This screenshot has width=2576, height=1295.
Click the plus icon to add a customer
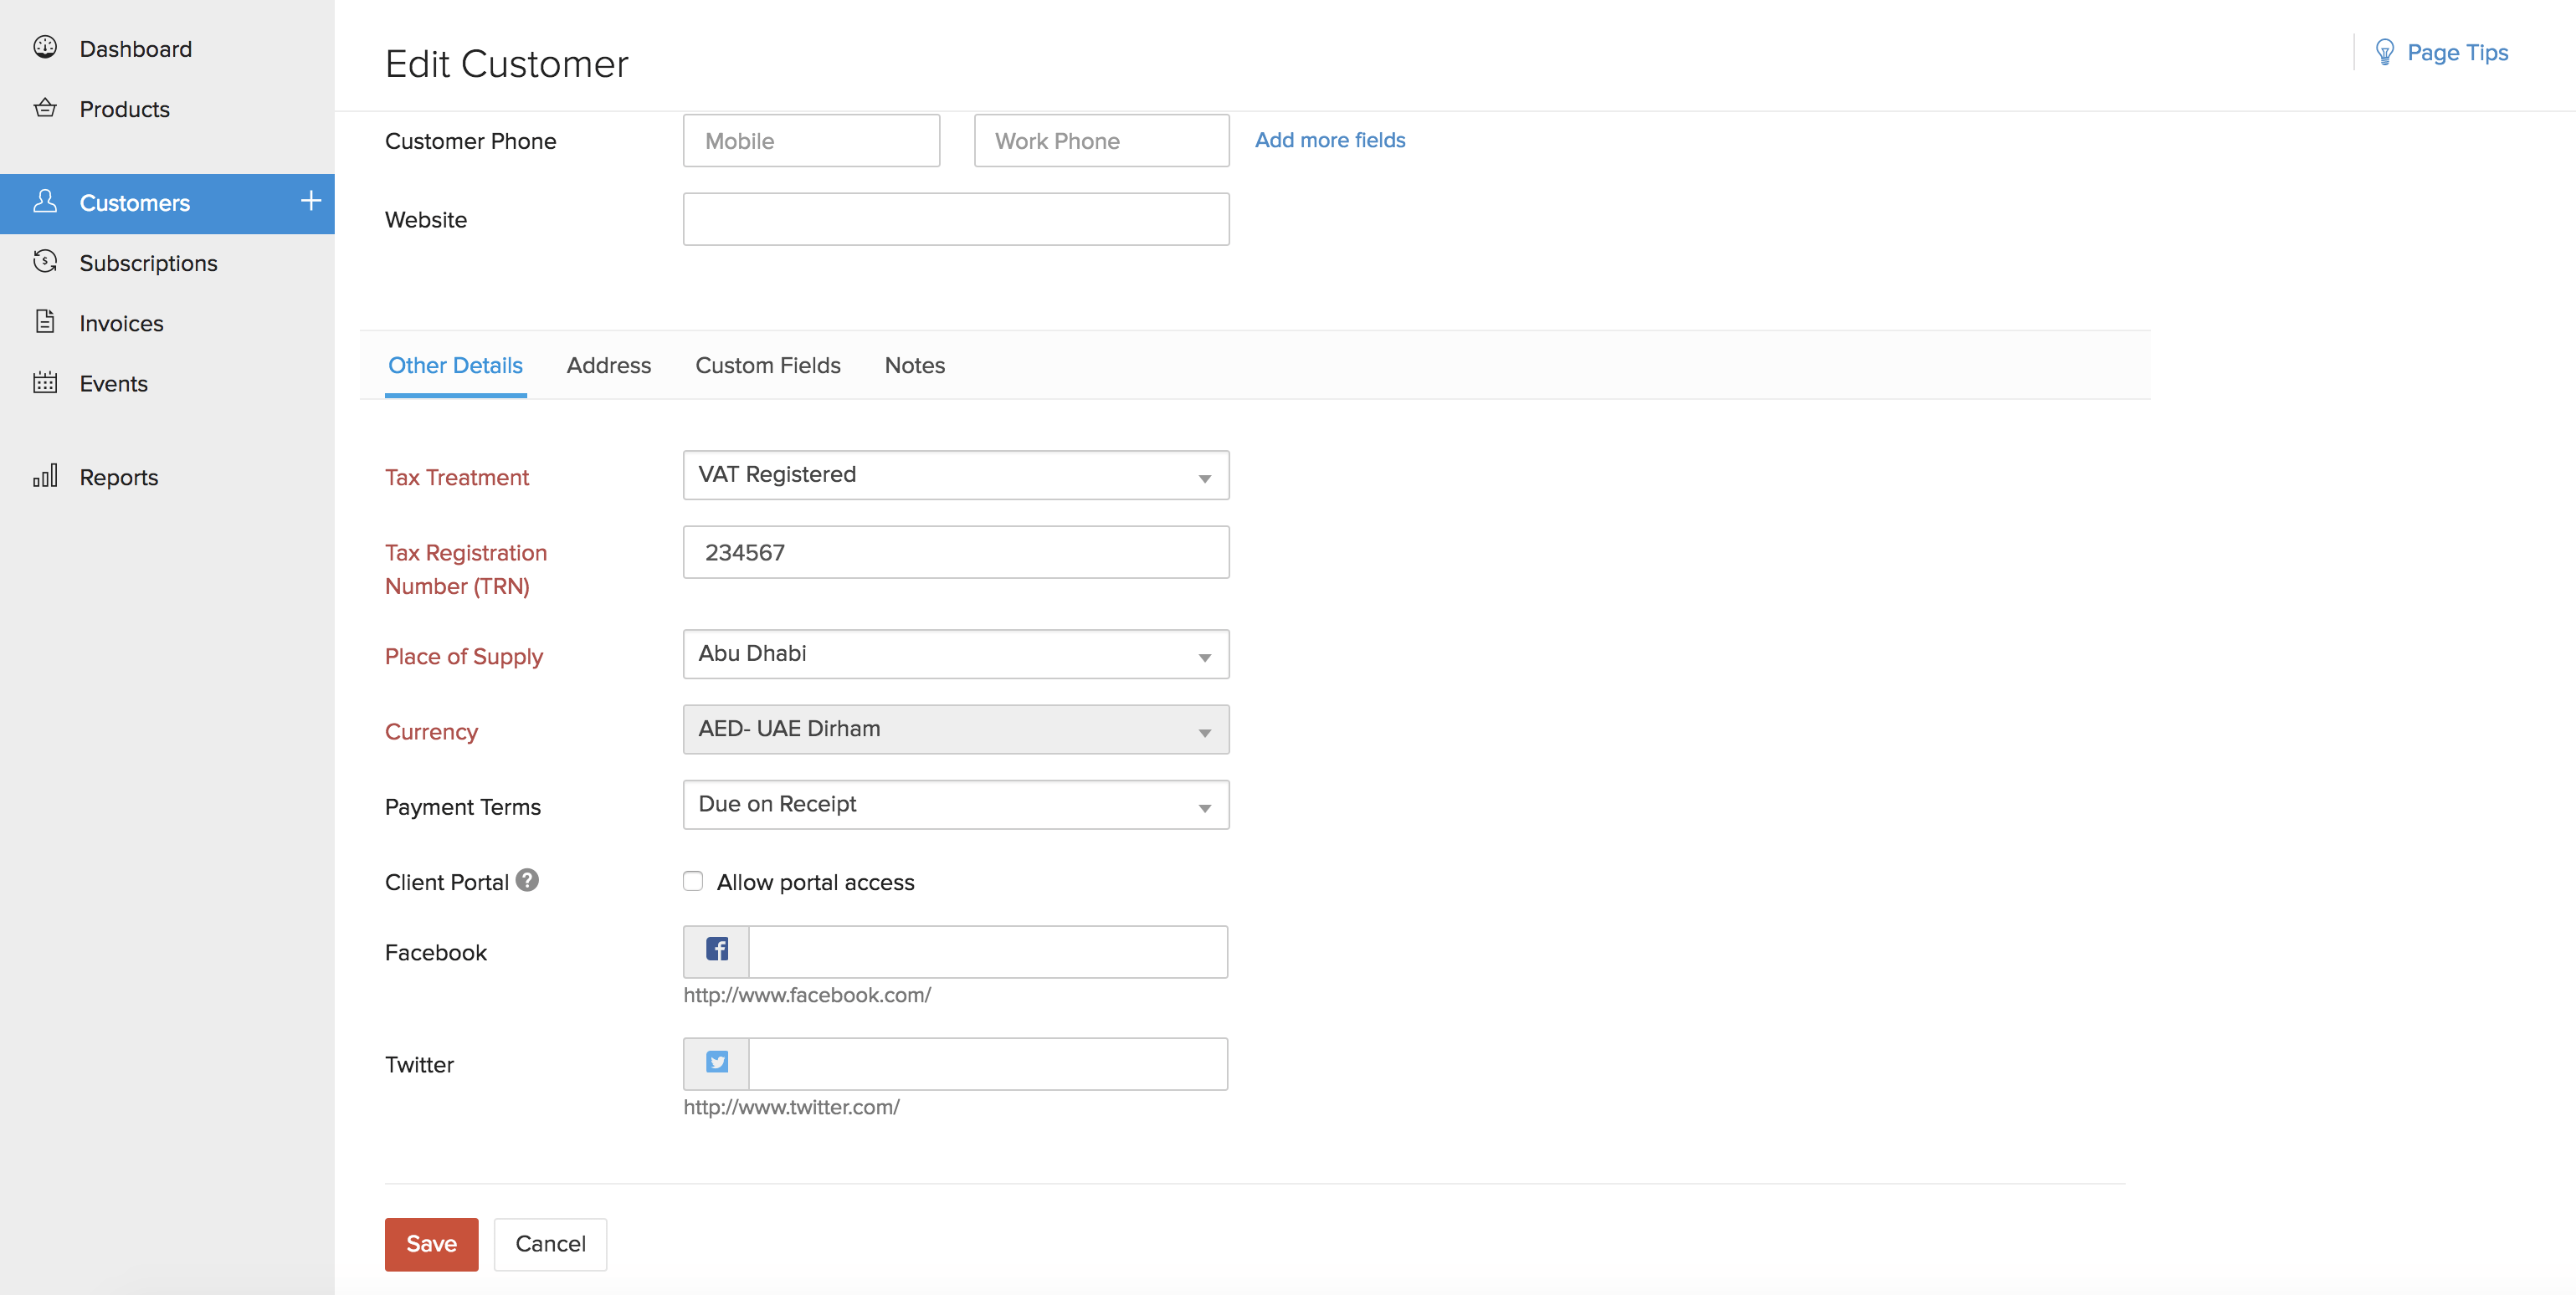point(311,202)
